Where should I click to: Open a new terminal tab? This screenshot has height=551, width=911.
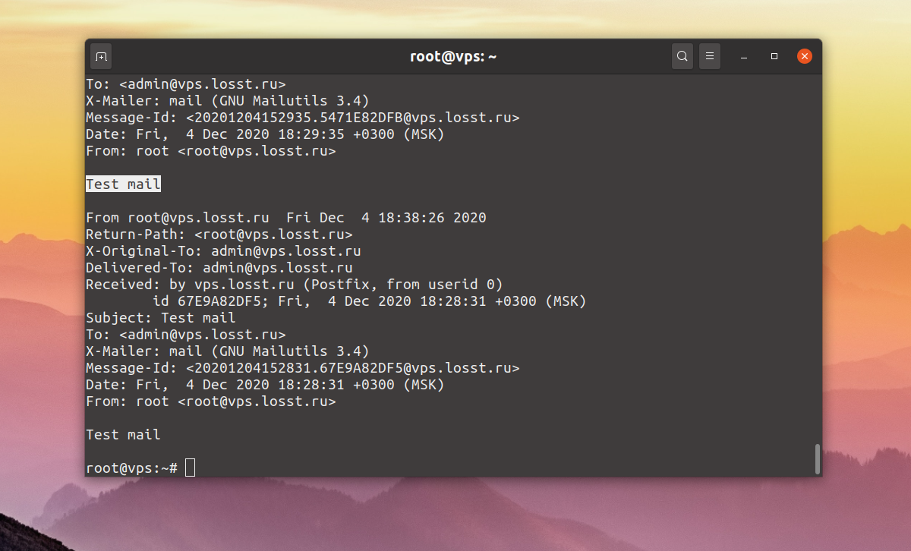coord(102,56)
